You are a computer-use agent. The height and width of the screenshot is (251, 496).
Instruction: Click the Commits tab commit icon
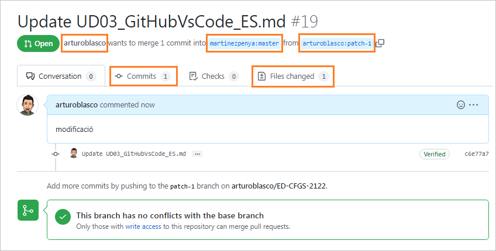click(119, 76)
